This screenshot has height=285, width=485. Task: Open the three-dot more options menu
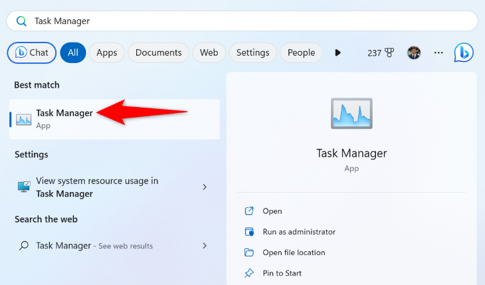(x=438, y=52)
